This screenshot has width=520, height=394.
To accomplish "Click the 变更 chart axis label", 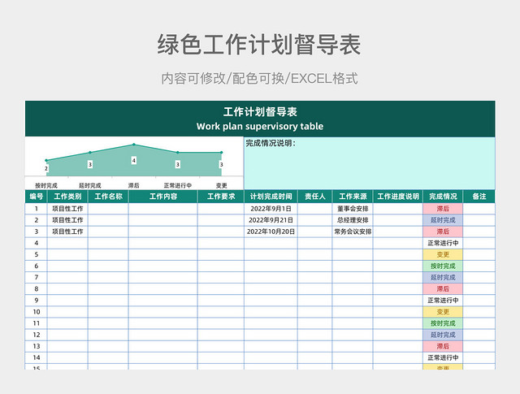I will [x=221, y=185].
